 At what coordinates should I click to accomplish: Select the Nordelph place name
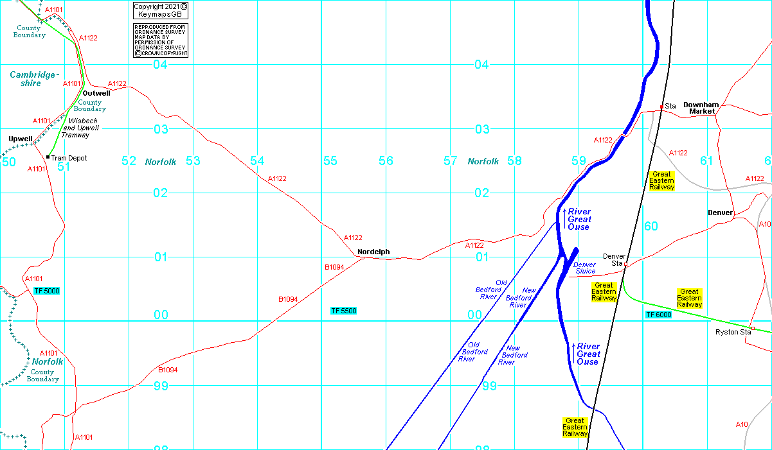click(373, 252)
